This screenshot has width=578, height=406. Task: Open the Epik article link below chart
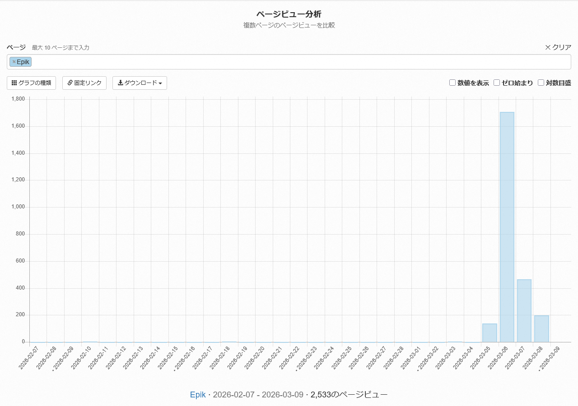[198, 395]
